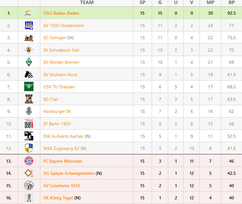Click the MP column header

[x=211, y=2]
